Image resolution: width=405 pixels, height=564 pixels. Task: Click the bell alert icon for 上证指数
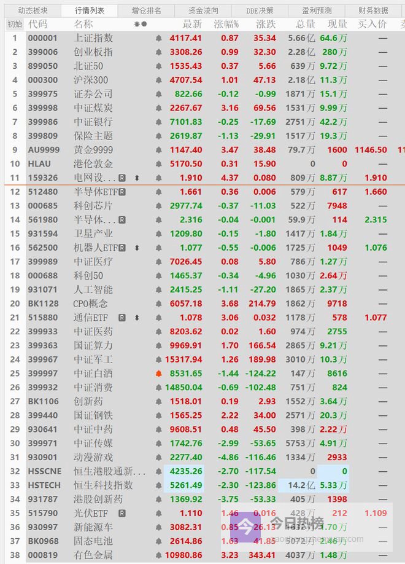(x=159, y=38)
